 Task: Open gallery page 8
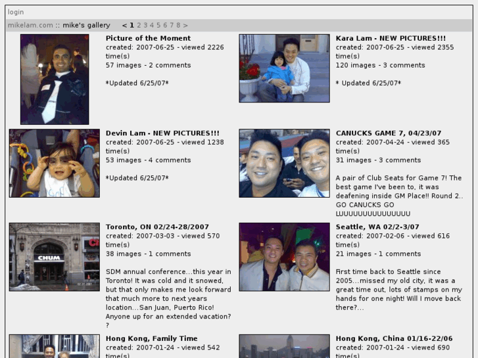178,25
